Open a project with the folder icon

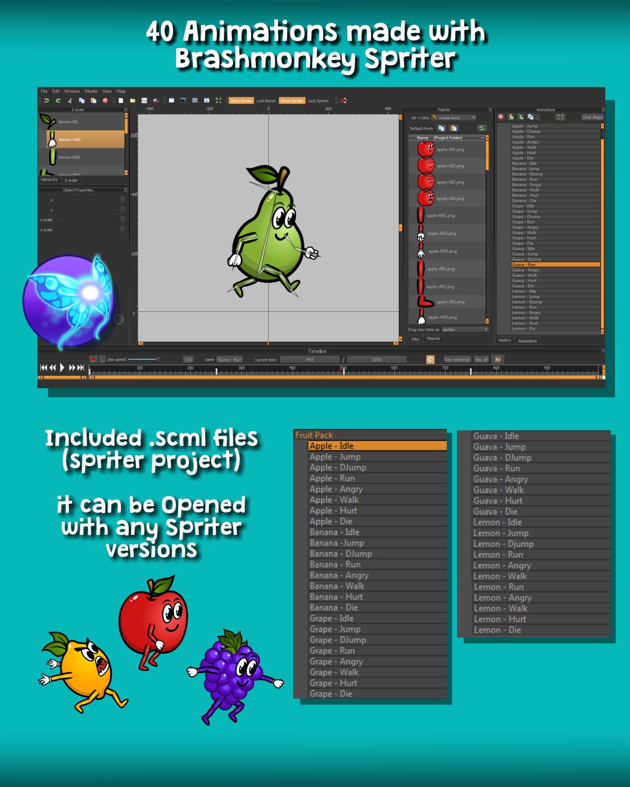point(133,101)
